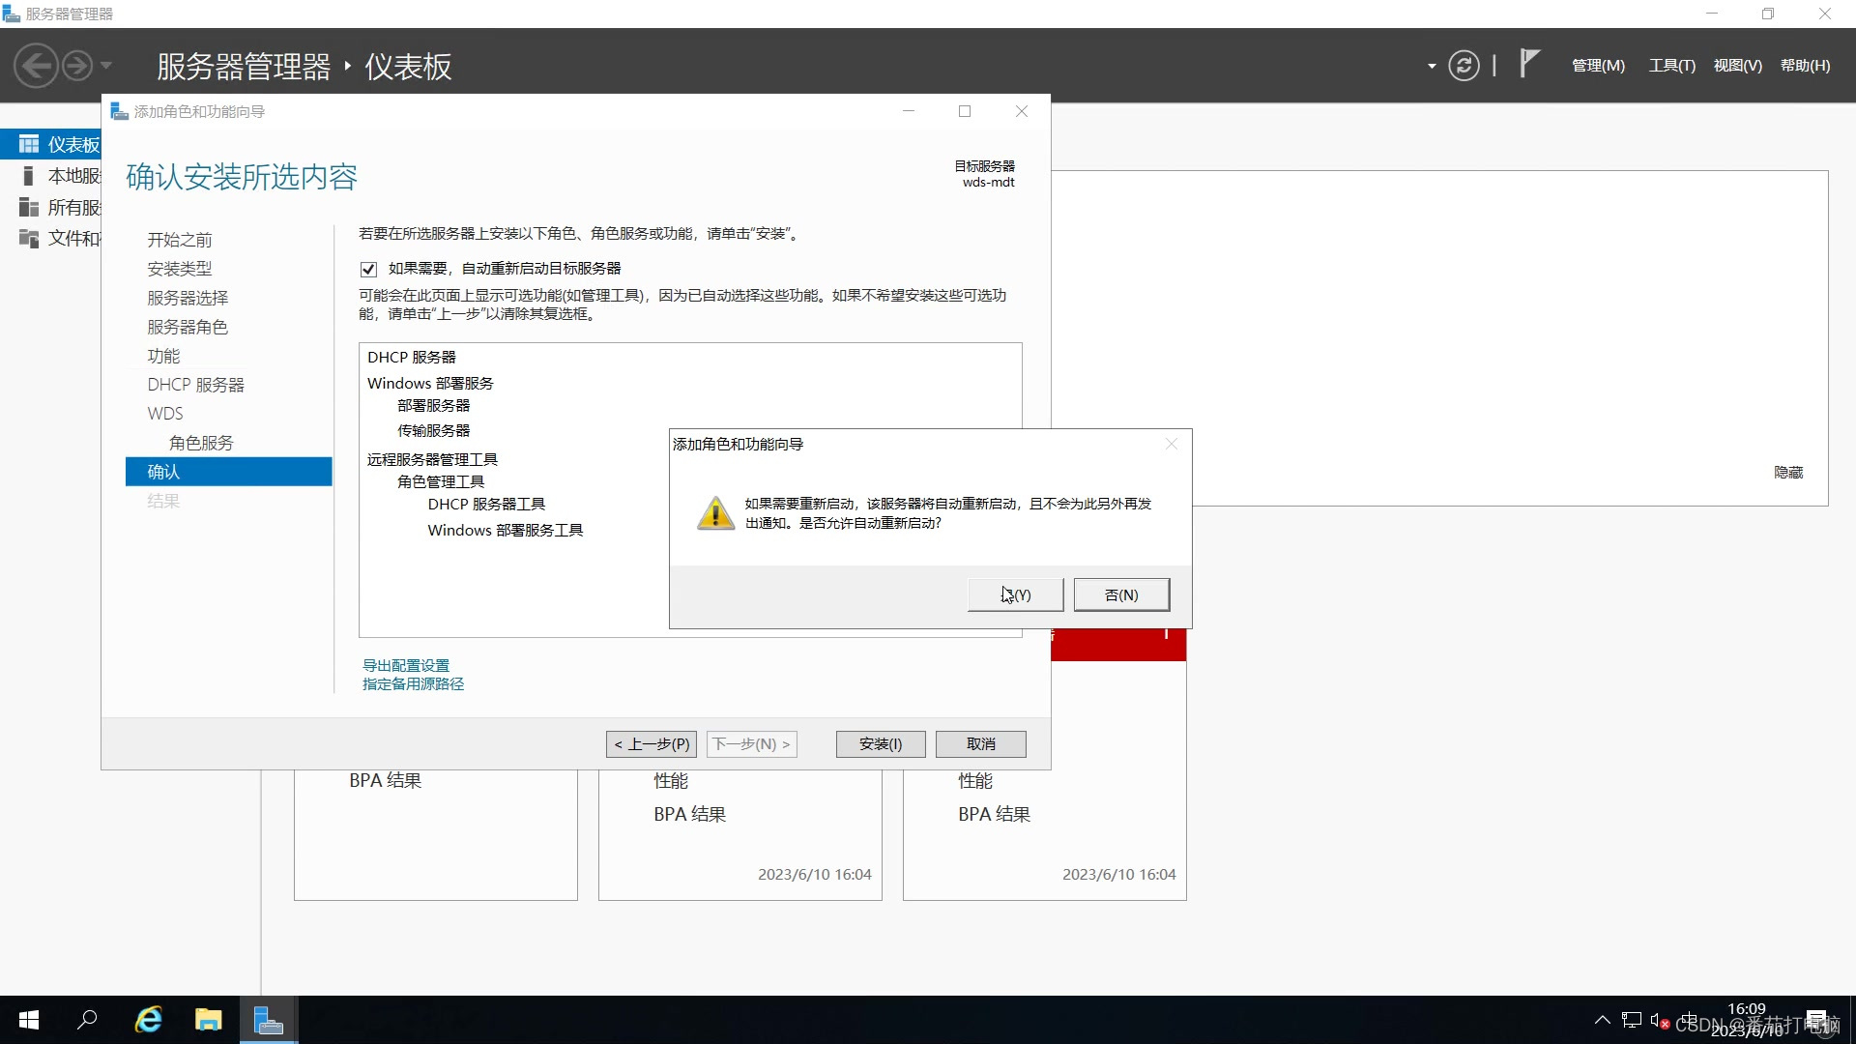Select WDS wizard step
This screenshot has height=1044, width=1856.
[x=165, y=414]
